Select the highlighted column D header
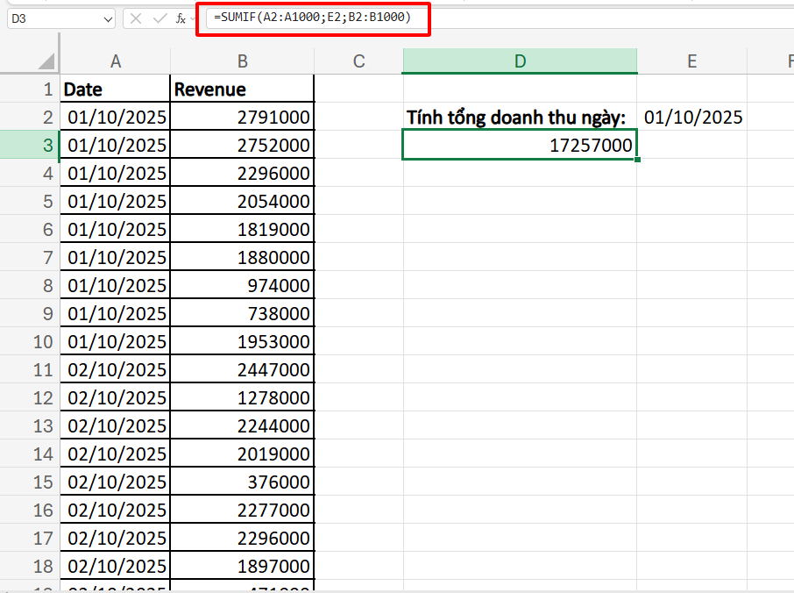The width and height of the screenshot is (794, 593). point(520,61)
